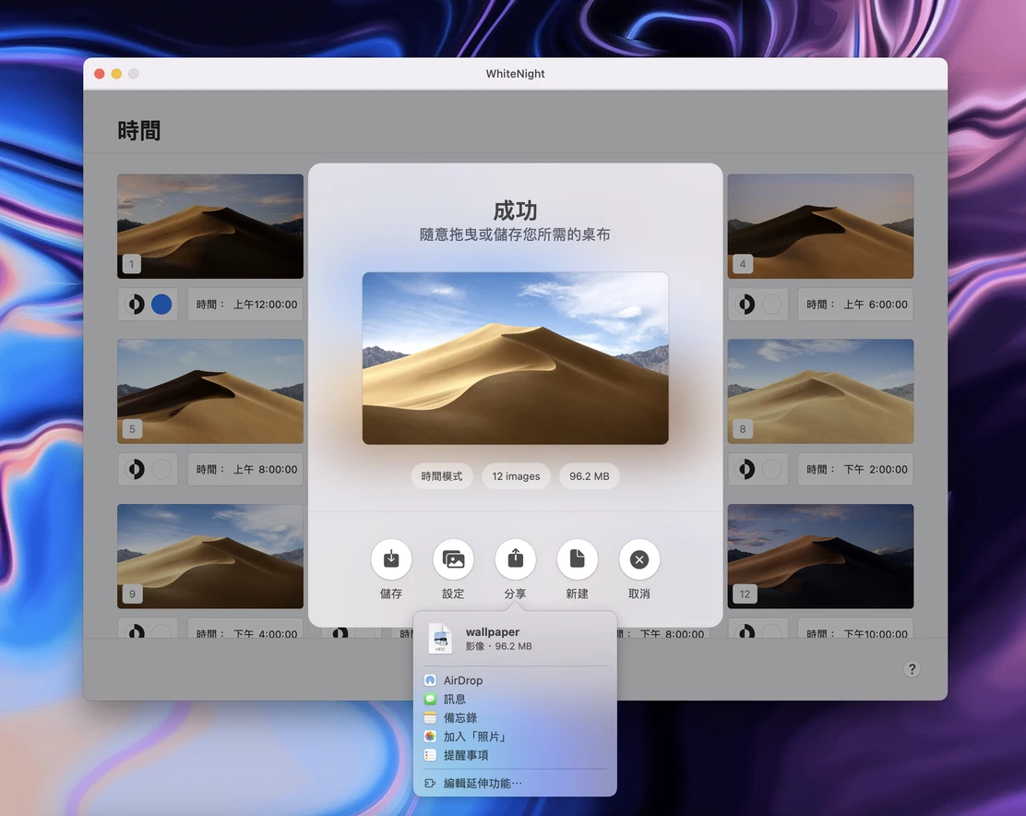This screenshot has width=1026, height=816.
Task: Toggle light/dark icon for image 4
Action: click(746, 305)
